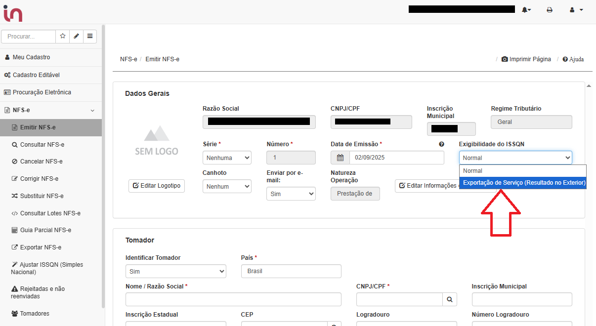The image size is (596, 326).
Task: Click the help icon next to Data de Emissão
Action: tap(441, 144)
